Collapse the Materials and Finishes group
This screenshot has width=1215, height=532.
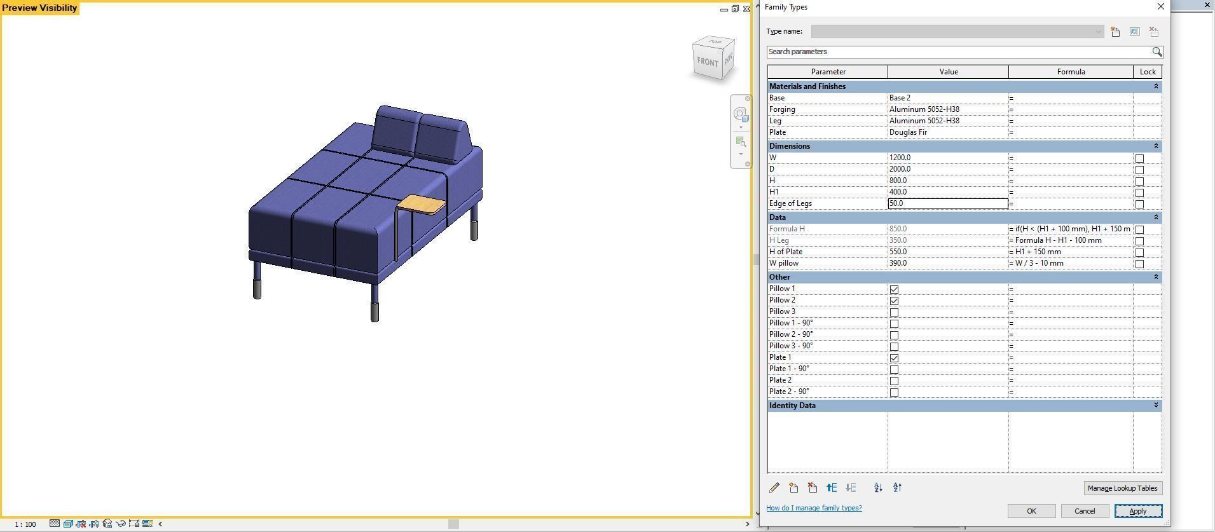coord(1156,86)
